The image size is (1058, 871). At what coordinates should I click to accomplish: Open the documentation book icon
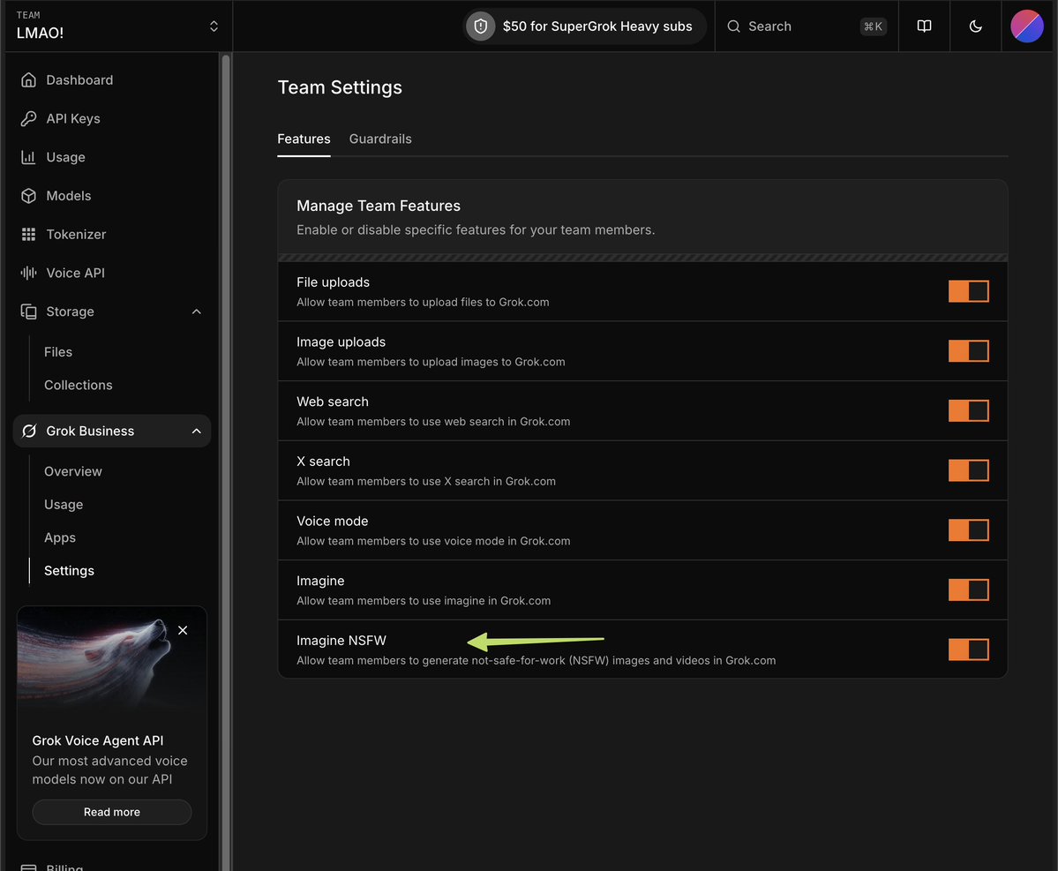click(923, 26)
